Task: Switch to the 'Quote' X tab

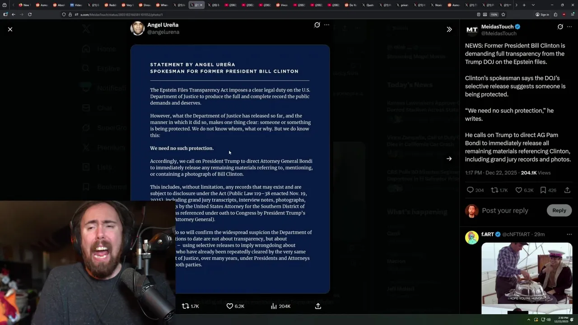Action: (368, 5)
